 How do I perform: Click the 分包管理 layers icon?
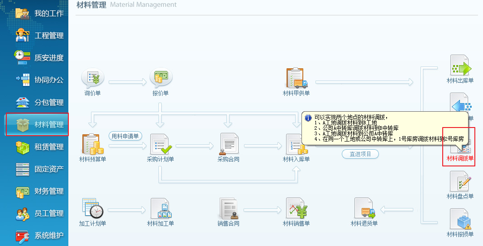tap(23, 102)
